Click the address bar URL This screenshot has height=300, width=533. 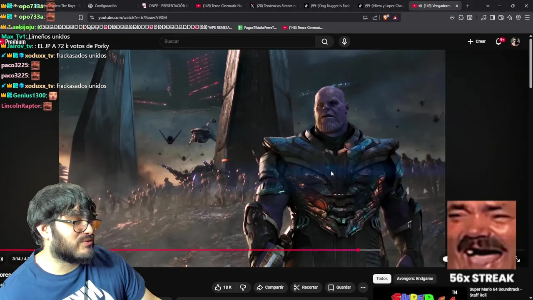[132, 17]
